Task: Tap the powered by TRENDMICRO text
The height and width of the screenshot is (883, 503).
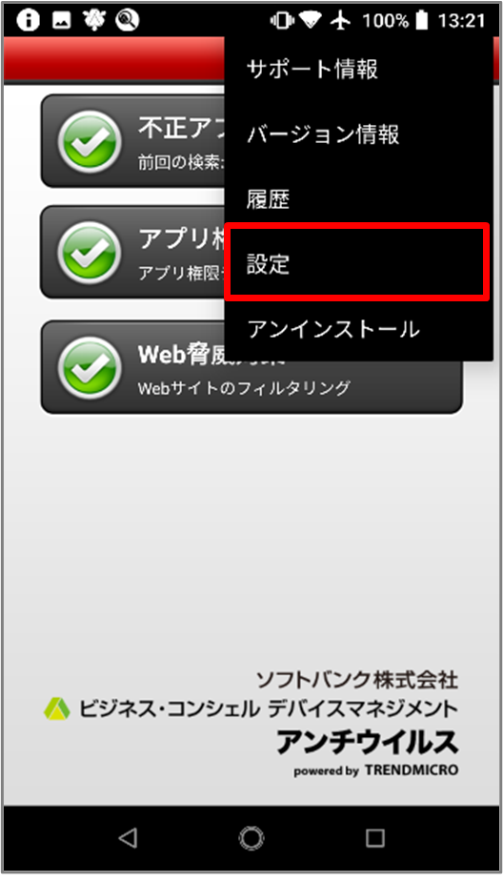Action: pos(375,770)
